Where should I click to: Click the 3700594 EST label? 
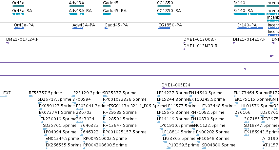tap(82, 99)
